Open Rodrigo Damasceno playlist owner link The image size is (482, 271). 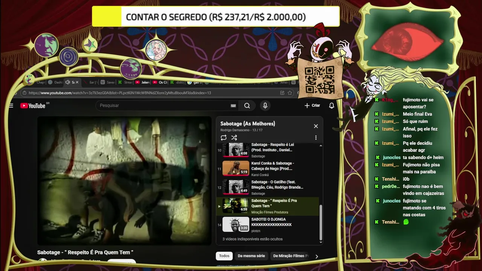(236, 130)
